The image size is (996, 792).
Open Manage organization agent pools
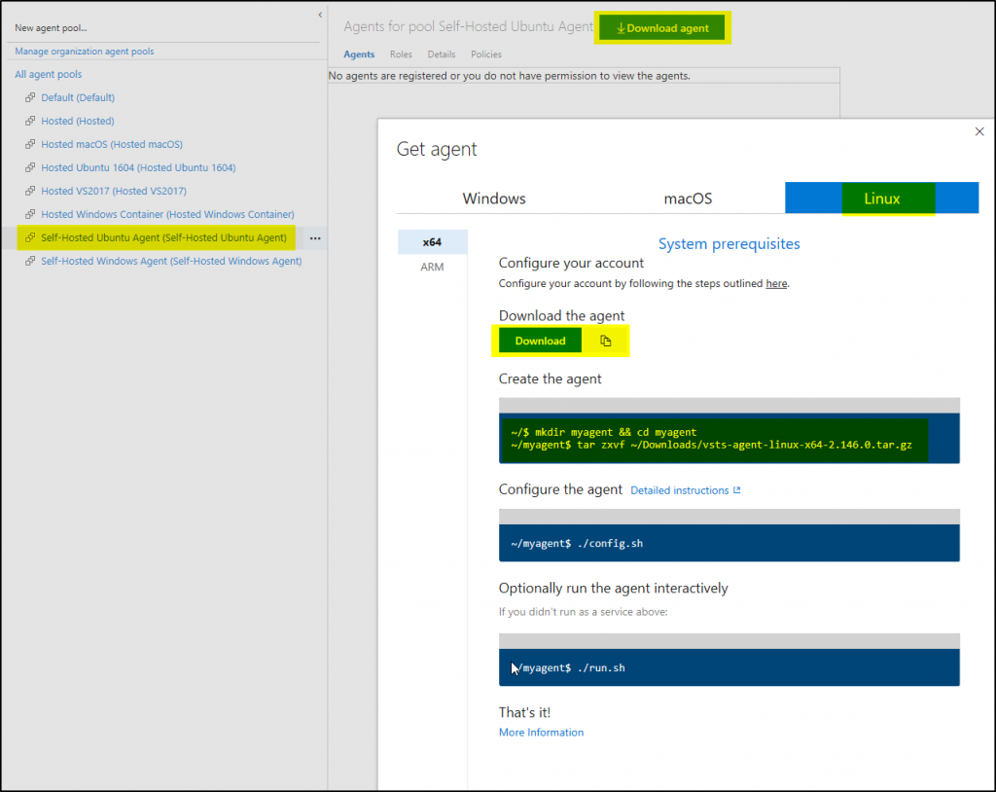click(x=83, y=51)
